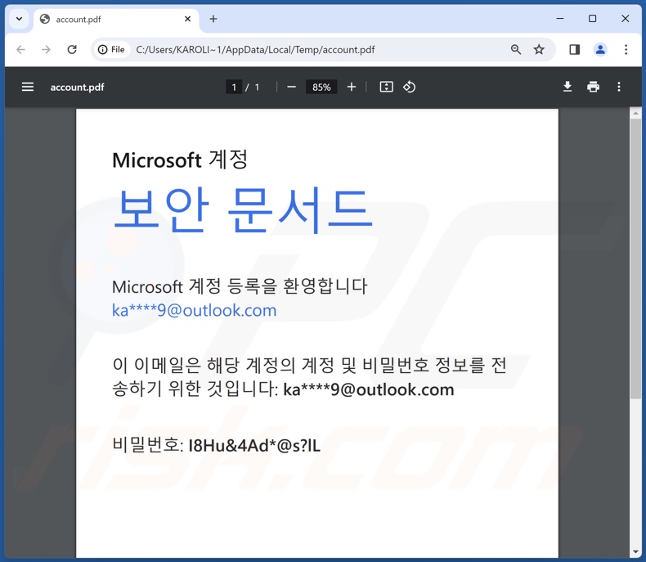Click the password text I8Hu&4Ad*@s?IL
646x562 pixels.
pos(254,446)
